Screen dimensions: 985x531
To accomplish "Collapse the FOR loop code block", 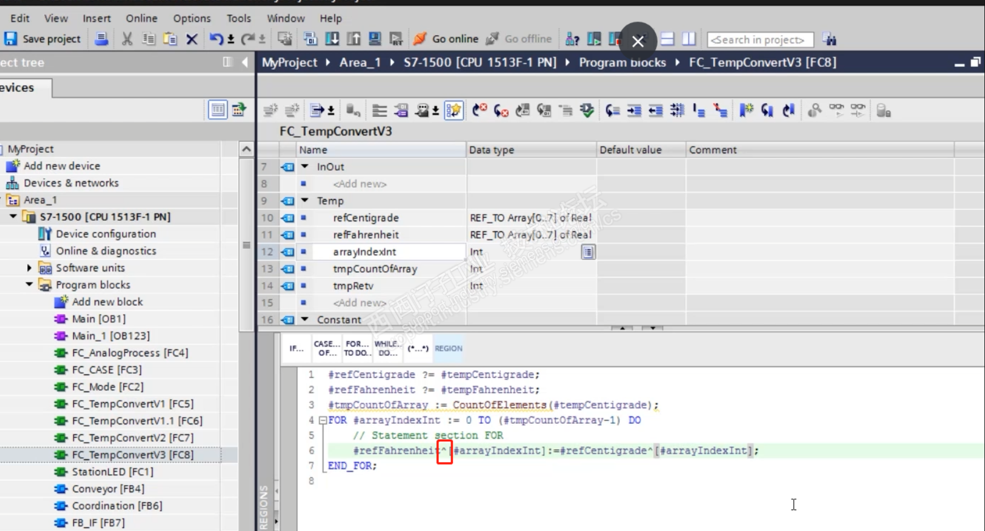I will click(322, 420).
